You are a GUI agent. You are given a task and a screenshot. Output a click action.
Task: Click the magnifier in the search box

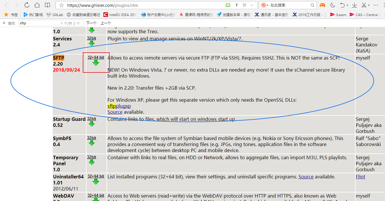313,5
